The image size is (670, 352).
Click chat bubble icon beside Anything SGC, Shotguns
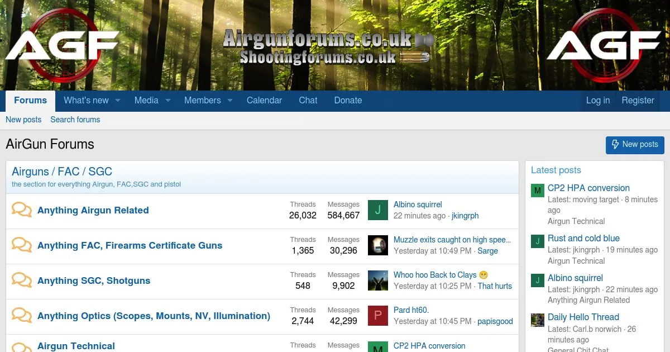point(22,280)
